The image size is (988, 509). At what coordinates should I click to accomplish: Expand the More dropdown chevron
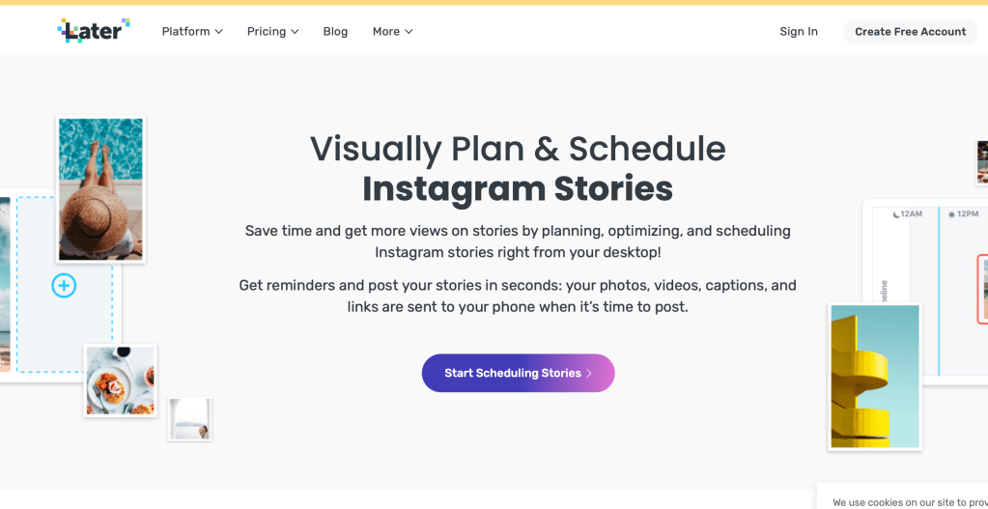tap(409, 32)
